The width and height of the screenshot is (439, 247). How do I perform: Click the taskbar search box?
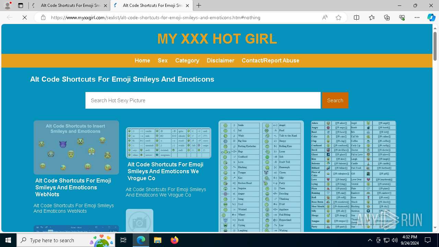[x=67, y=240]
